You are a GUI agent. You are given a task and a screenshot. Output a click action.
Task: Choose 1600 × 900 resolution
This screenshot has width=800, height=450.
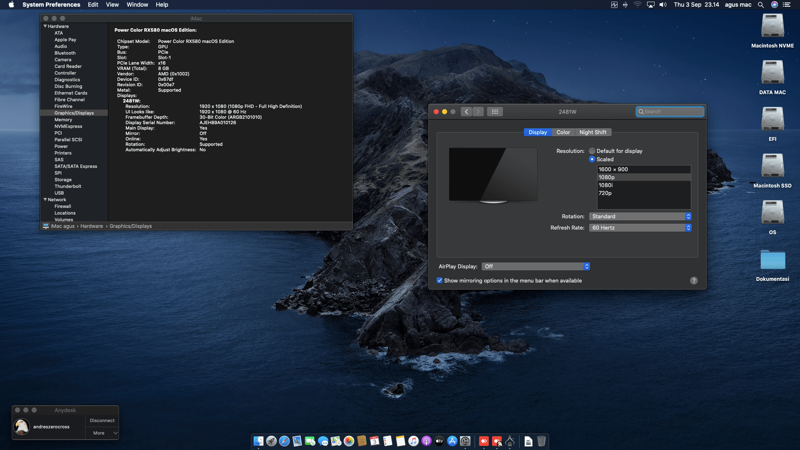[x=613, y=169]
